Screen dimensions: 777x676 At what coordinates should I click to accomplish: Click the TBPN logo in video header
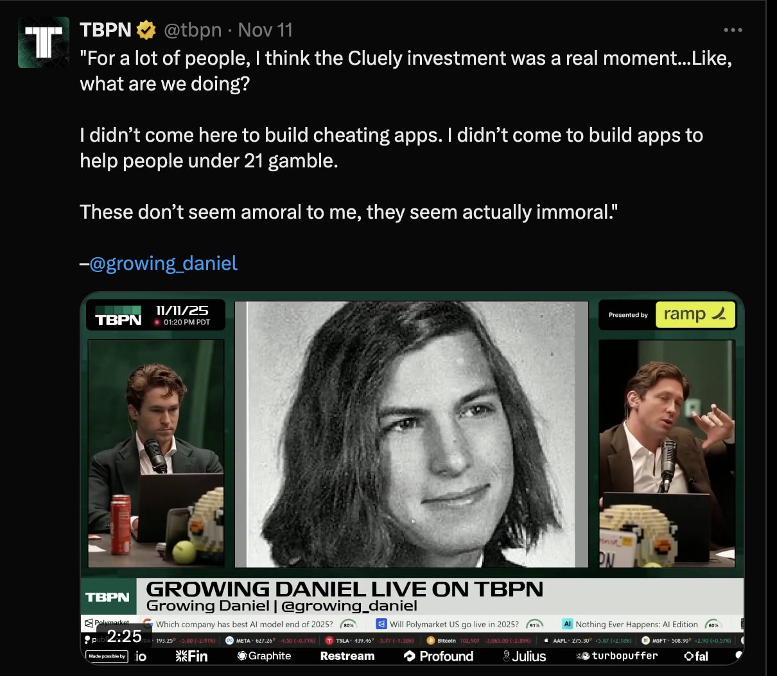tap(118, 316)
